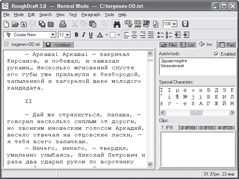
Task: Click the increase indent icon
Action: (x=186, y=35)
